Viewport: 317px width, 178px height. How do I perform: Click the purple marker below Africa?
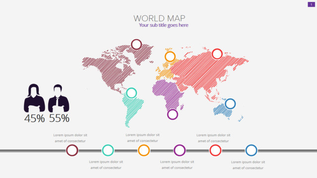pos(172,114)
